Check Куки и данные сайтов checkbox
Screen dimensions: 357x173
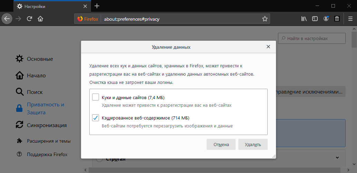tap(96, 97)
